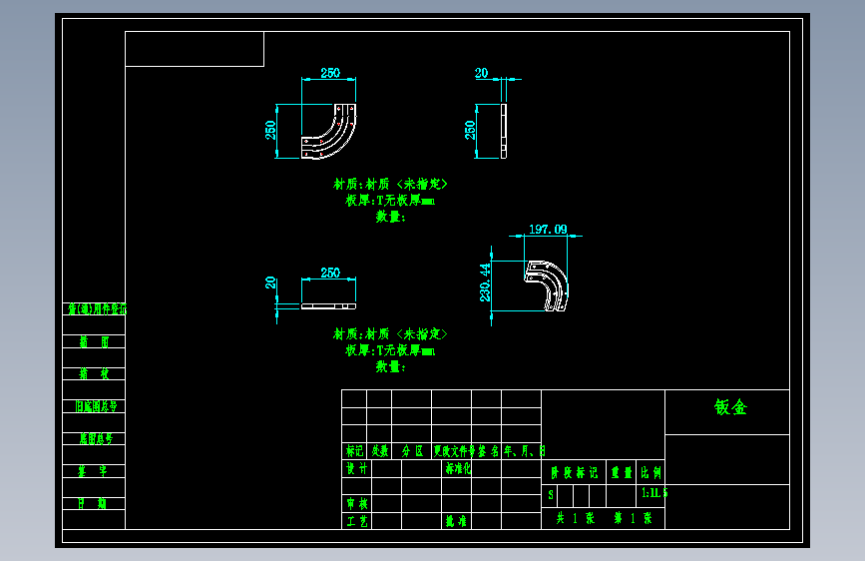865x561 pixels.
Task: Select the 20 dimension above side view
Action: click(481, 73)
